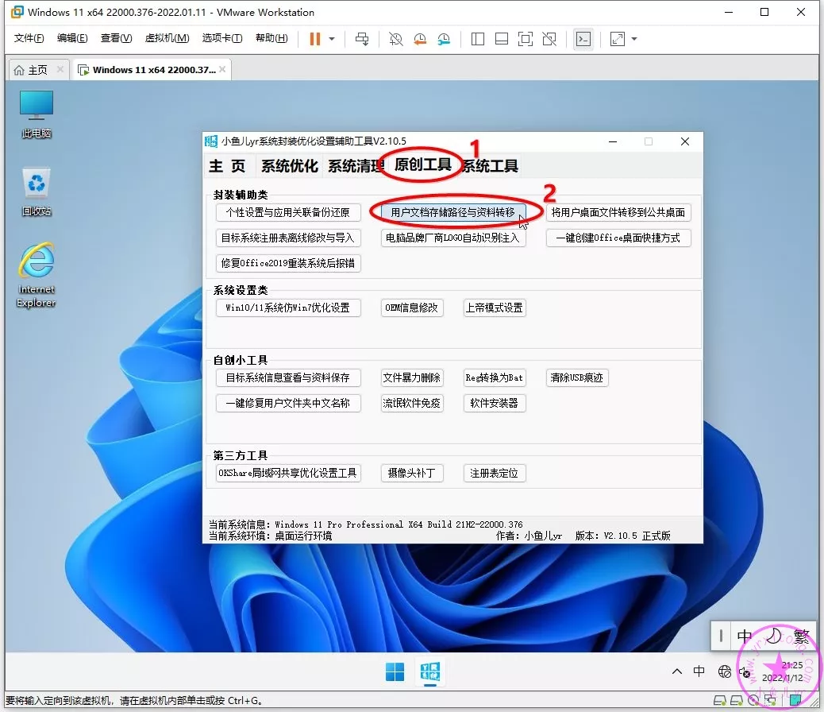Switch to the 系统优化 tab
Viewport: 824px width, 712px height.
tap(289, 166)
